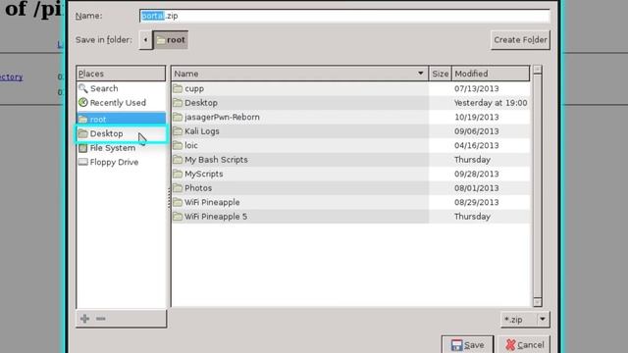
Task: Click the WiFi Pineapple 5 folder icon
Action: [178, 216]
